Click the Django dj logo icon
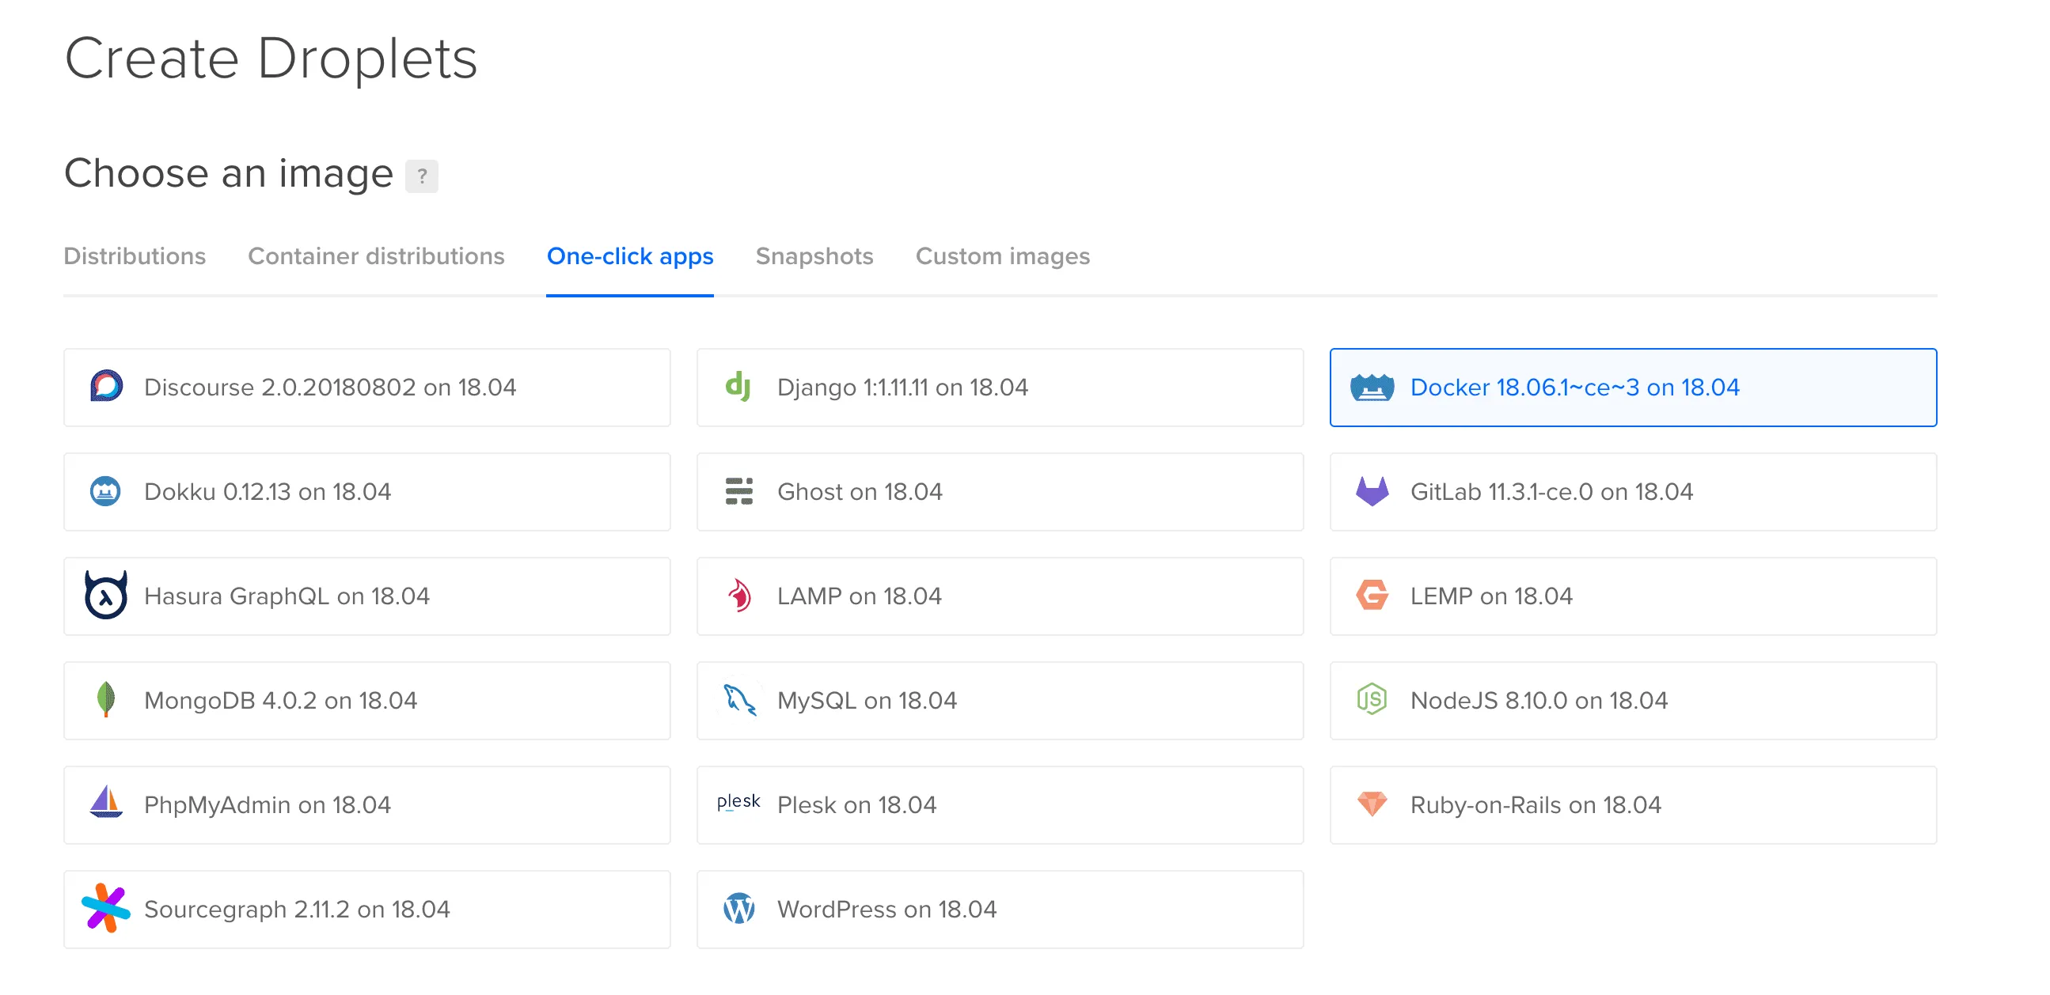The image size is (2050, 995). click(738, 387)
